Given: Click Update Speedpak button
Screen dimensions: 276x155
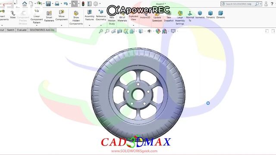Looking at the screenshot, I should (157, 17).
